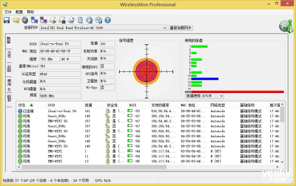Click the lock icon of TMG-WIFI channel 11 row
This screenshot has height=186, width=296.
pos(108,156)
